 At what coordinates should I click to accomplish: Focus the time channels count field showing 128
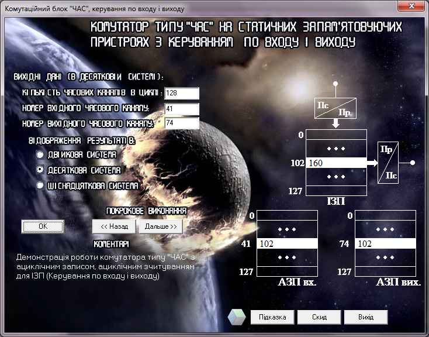pos(182,93)
